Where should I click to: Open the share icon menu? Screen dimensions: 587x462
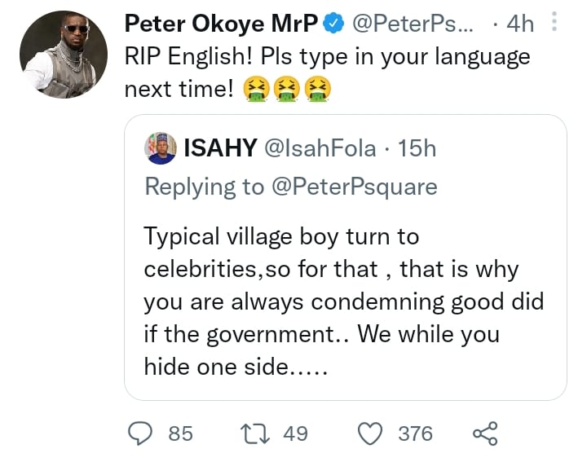(x=485, y=433)
